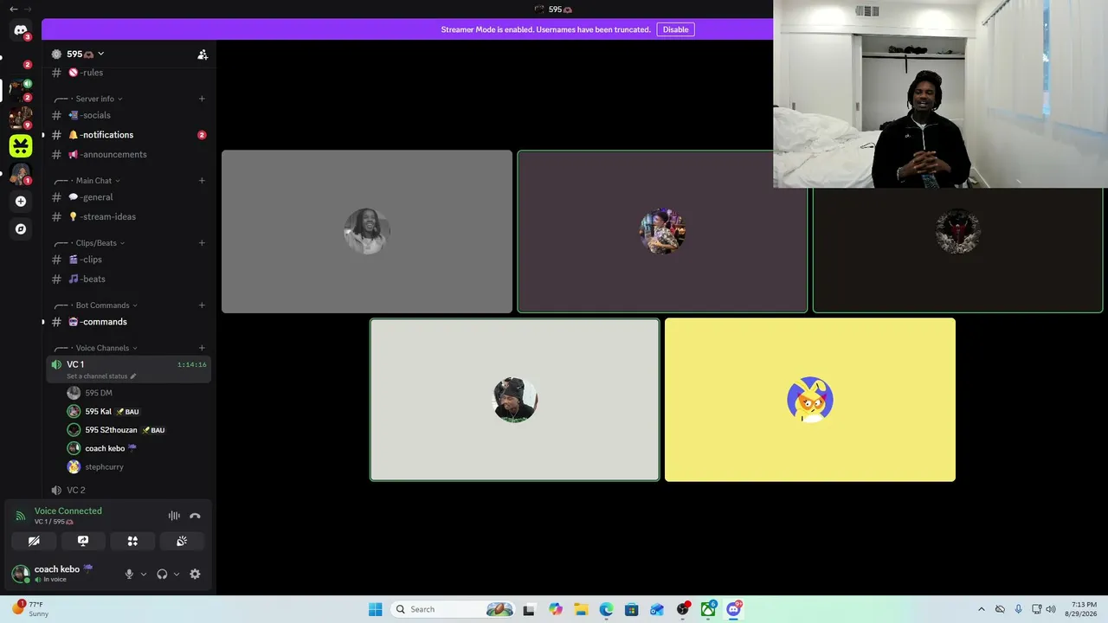Open the soundboard button
This screenshot has height=623, width=1108.
(182, 541)
